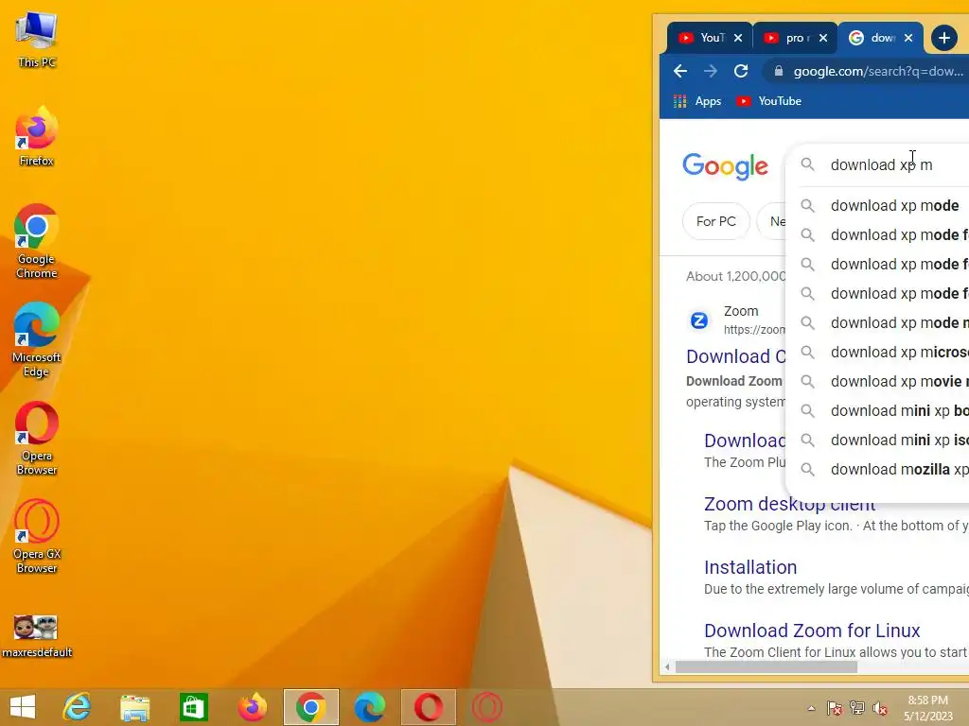This screenshot has height=726, width=969.
Task: Show hidden system tray icons
Action: (811, 708)
